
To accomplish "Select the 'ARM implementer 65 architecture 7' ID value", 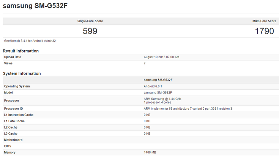I will tap(188, 109).
